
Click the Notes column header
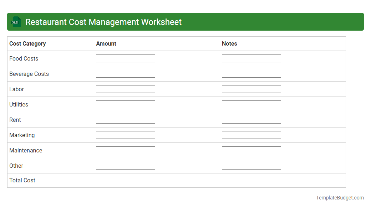coord(229,43)
